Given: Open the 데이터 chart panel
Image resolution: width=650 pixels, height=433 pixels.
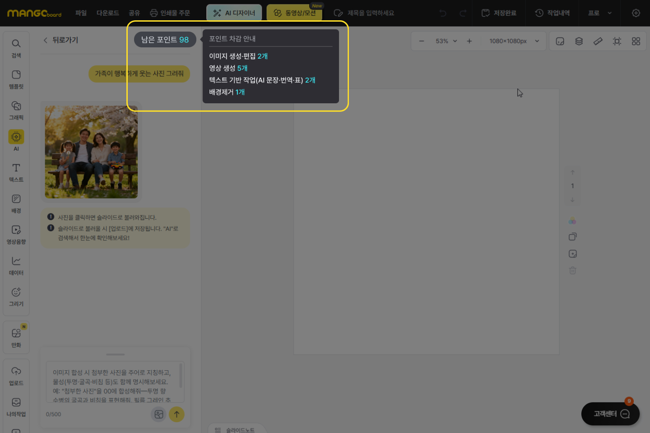Looking at the screenshot, I should coord(16,265).
